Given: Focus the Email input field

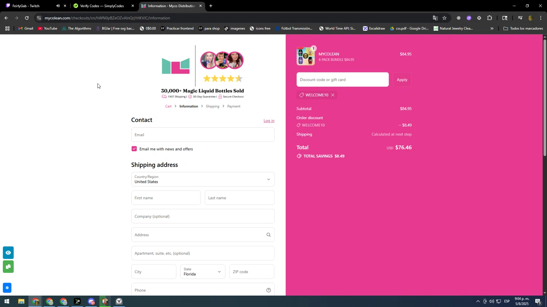Looking at the screenshot, I should pos(203,135).
